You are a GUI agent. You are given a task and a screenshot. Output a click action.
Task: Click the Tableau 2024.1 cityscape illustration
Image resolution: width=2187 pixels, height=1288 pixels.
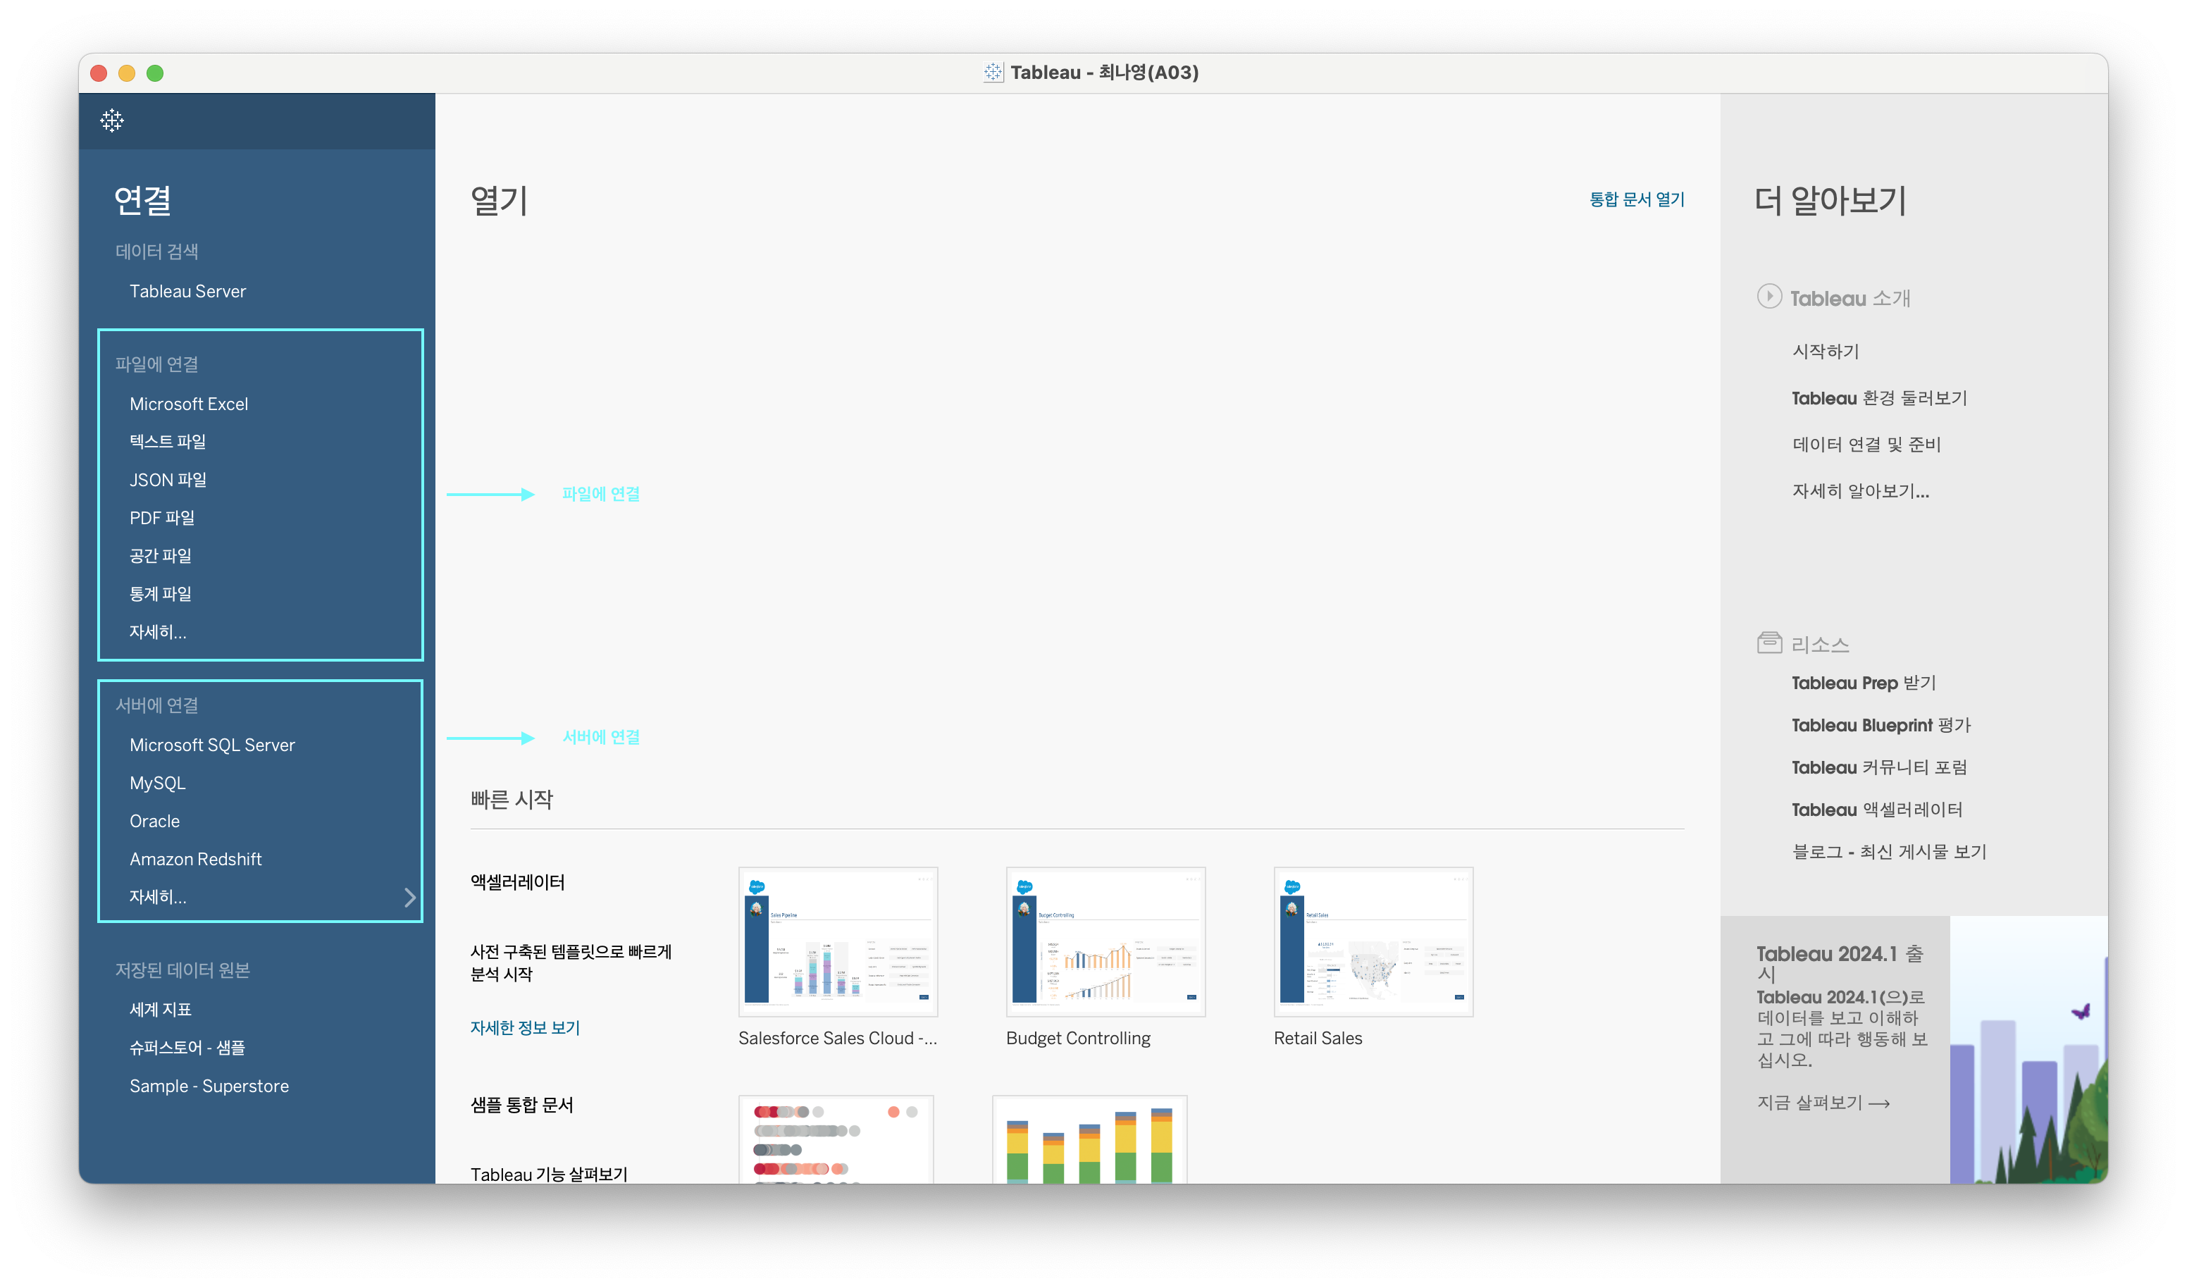click(2028, 1049)
